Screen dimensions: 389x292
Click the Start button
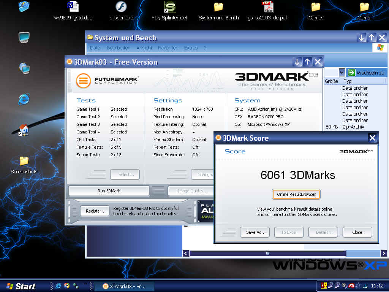(21, 286)
